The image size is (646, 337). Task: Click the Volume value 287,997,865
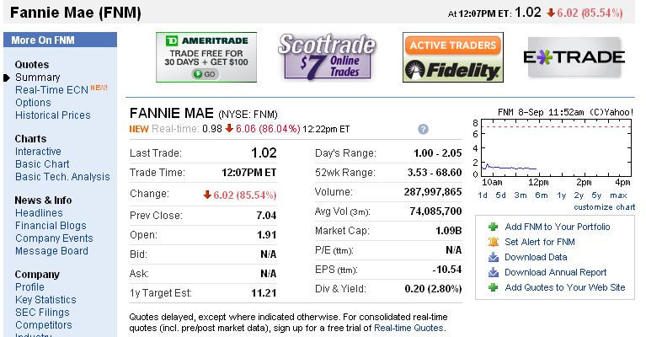[433, 192]
